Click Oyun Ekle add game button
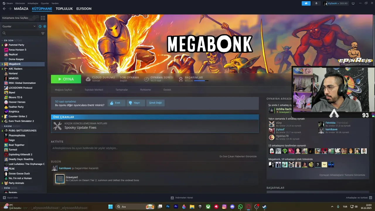 point(11,198)
